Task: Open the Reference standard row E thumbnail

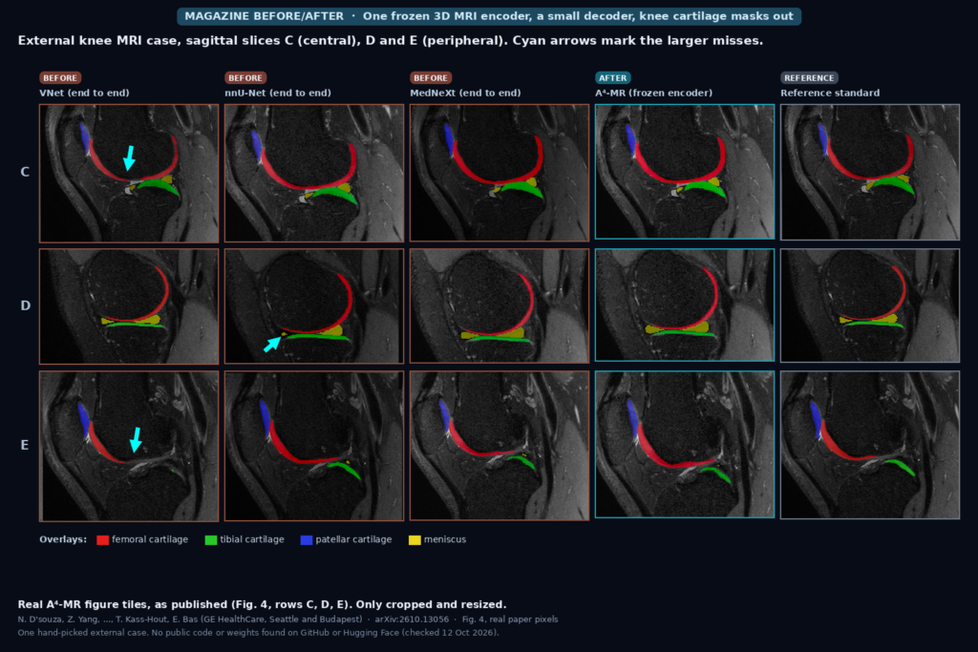Action: (x=870, y=445)
